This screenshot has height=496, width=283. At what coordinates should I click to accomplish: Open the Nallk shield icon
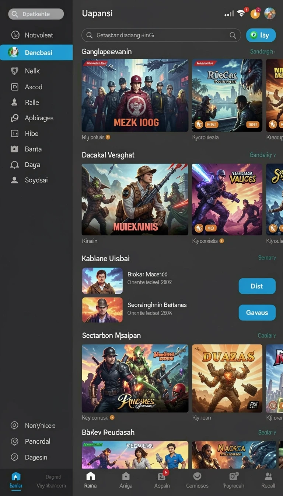(x=15, y=71)
